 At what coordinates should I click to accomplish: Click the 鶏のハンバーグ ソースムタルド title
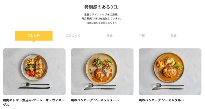161,100
